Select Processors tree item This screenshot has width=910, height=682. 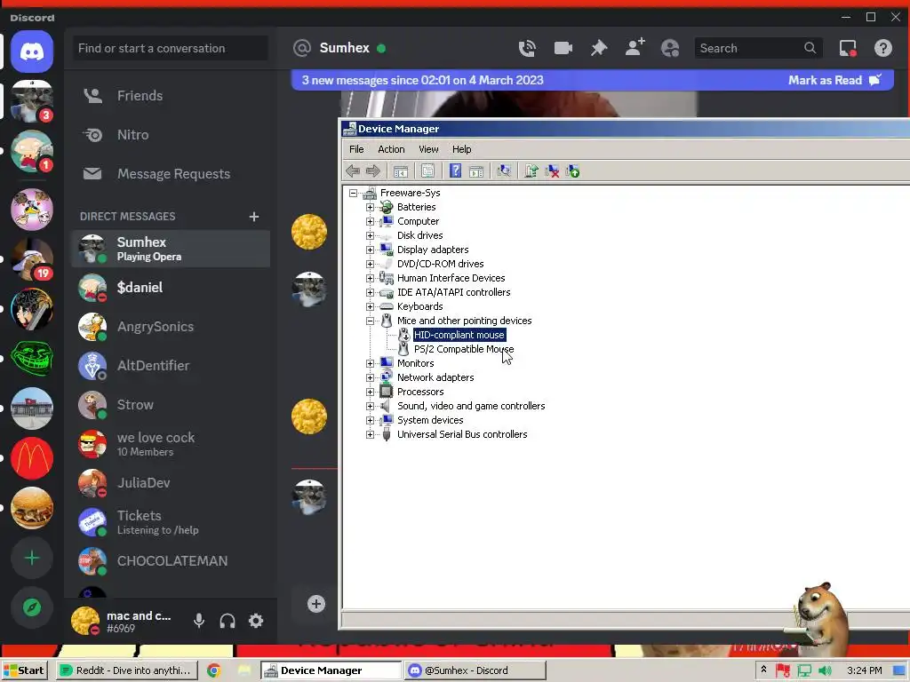click(x=420, y=392)
